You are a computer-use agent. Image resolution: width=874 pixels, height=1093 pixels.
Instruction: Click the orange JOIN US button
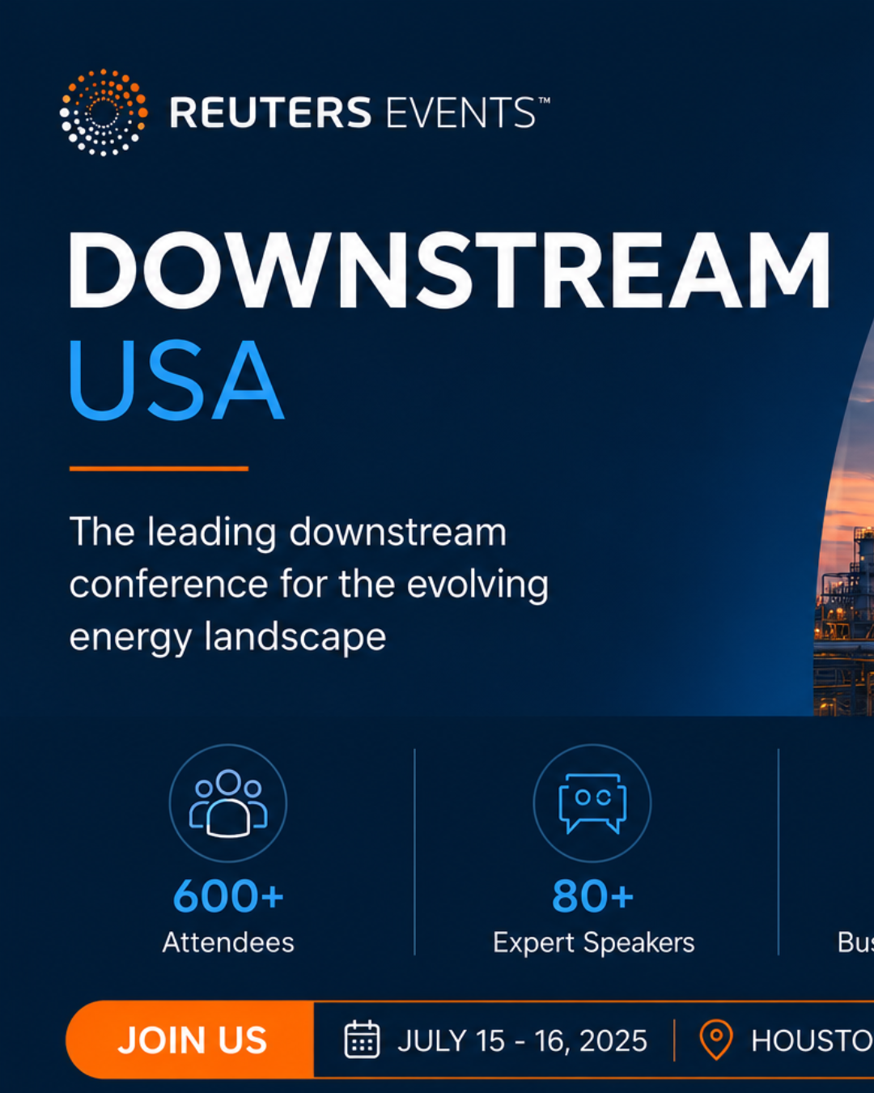click(190, 1040)
